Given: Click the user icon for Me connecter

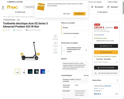Looking at the screenshot, I should pos(92,7).
